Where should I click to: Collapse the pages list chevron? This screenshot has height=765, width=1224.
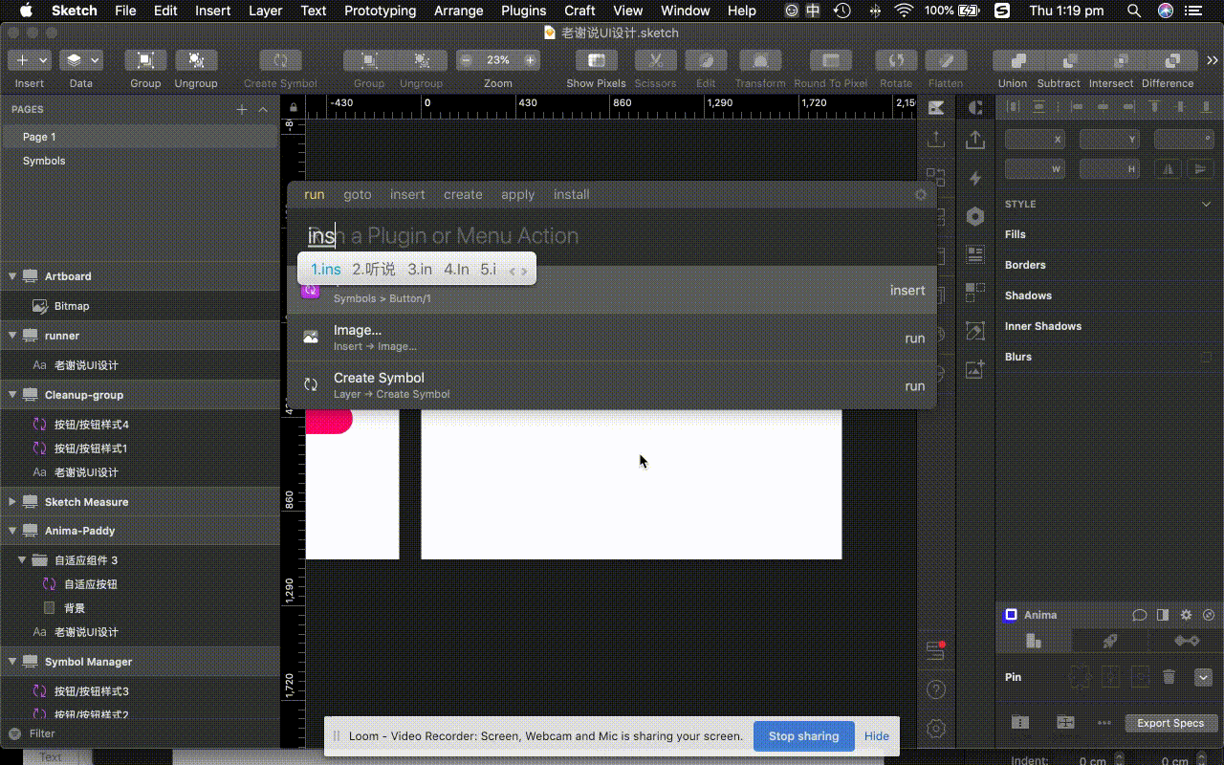(265, 110)
